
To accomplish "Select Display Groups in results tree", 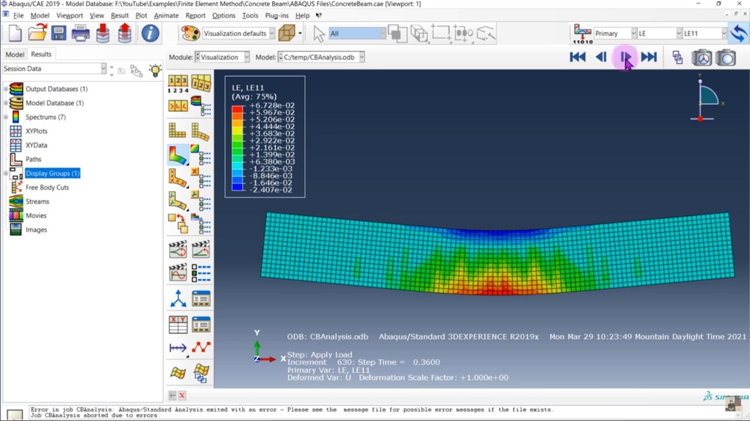I will (x=52, y=173).
